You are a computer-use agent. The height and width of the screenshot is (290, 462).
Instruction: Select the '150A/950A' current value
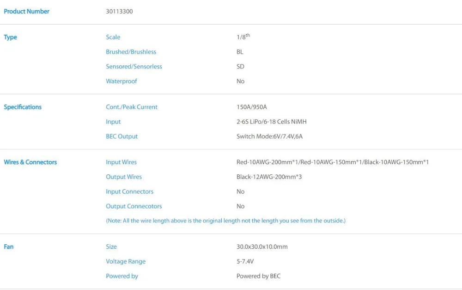point(252,107)
